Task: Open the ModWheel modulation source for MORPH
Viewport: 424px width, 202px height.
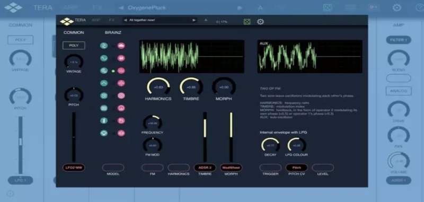Action: click(x=231, y=168)
